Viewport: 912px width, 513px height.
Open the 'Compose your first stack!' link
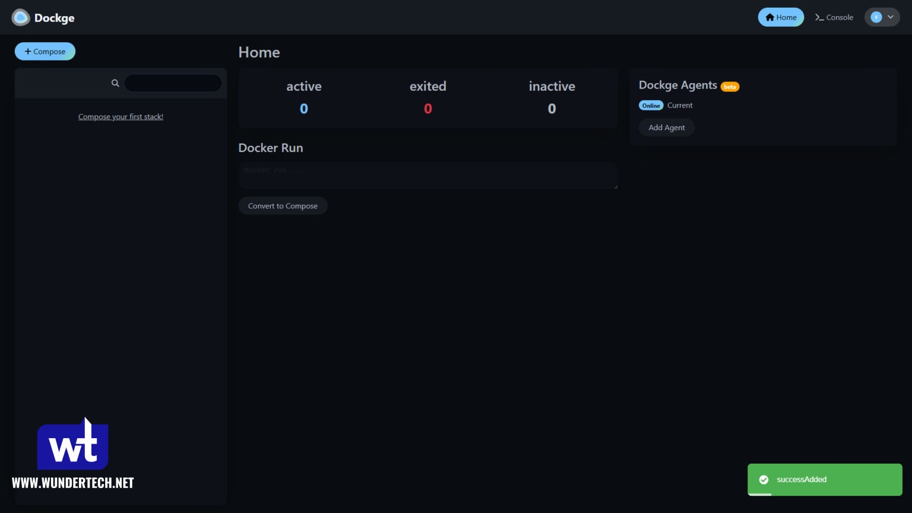click(121, 116)
